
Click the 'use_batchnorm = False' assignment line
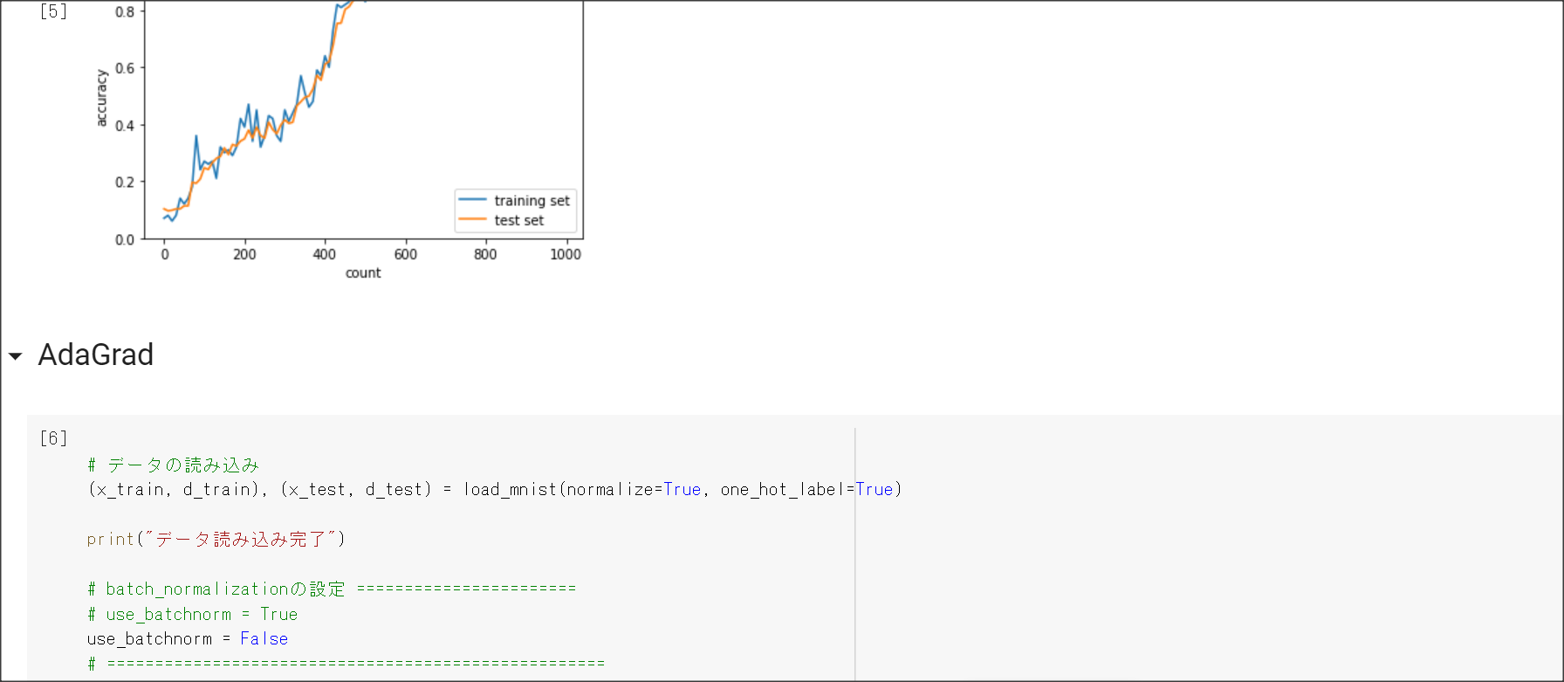tap(188, 639)
